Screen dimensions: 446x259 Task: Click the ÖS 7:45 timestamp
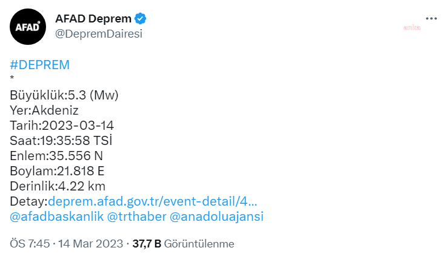coord(30,244)
